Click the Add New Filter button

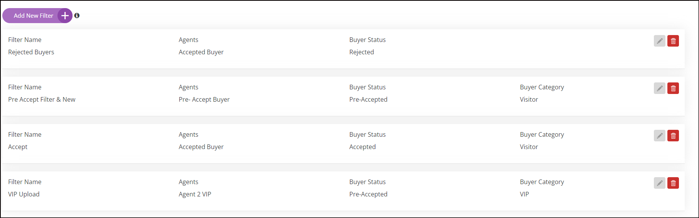coord(37,16)
